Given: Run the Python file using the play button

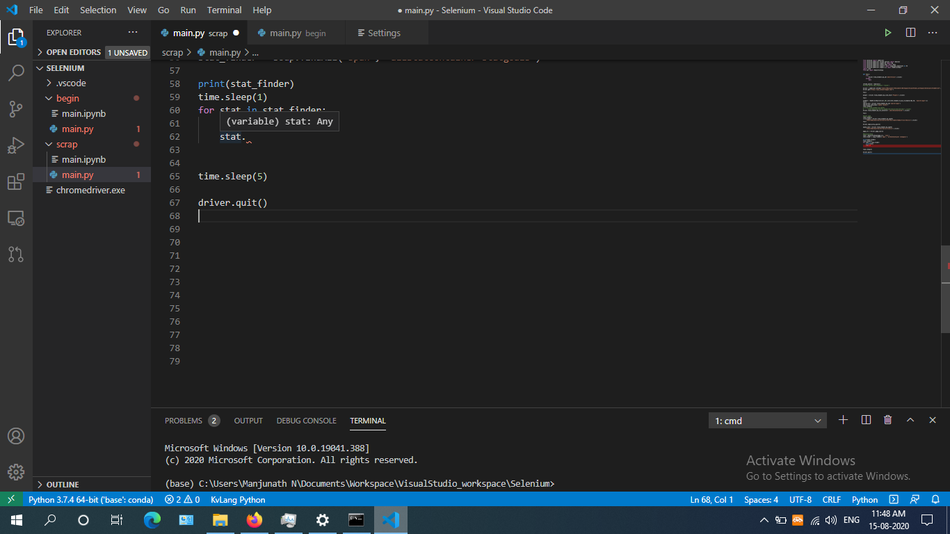Looking at the screenshot, I should point(888,32).
